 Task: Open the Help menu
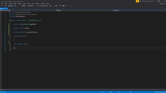point(48,4)
